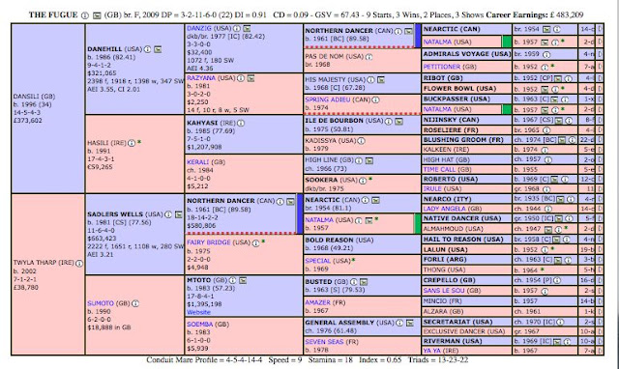Open SUMOTO info icon
Screen dimensions: 619x369
(135, 303)
